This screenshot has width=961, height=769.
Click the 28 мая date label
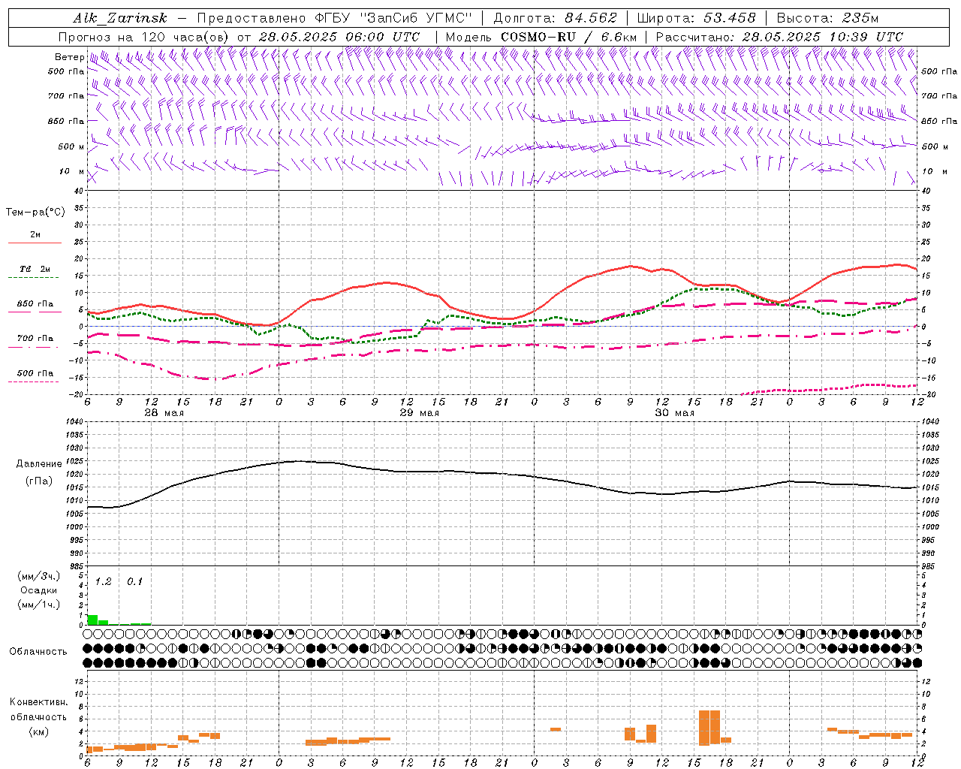[164, 413]
